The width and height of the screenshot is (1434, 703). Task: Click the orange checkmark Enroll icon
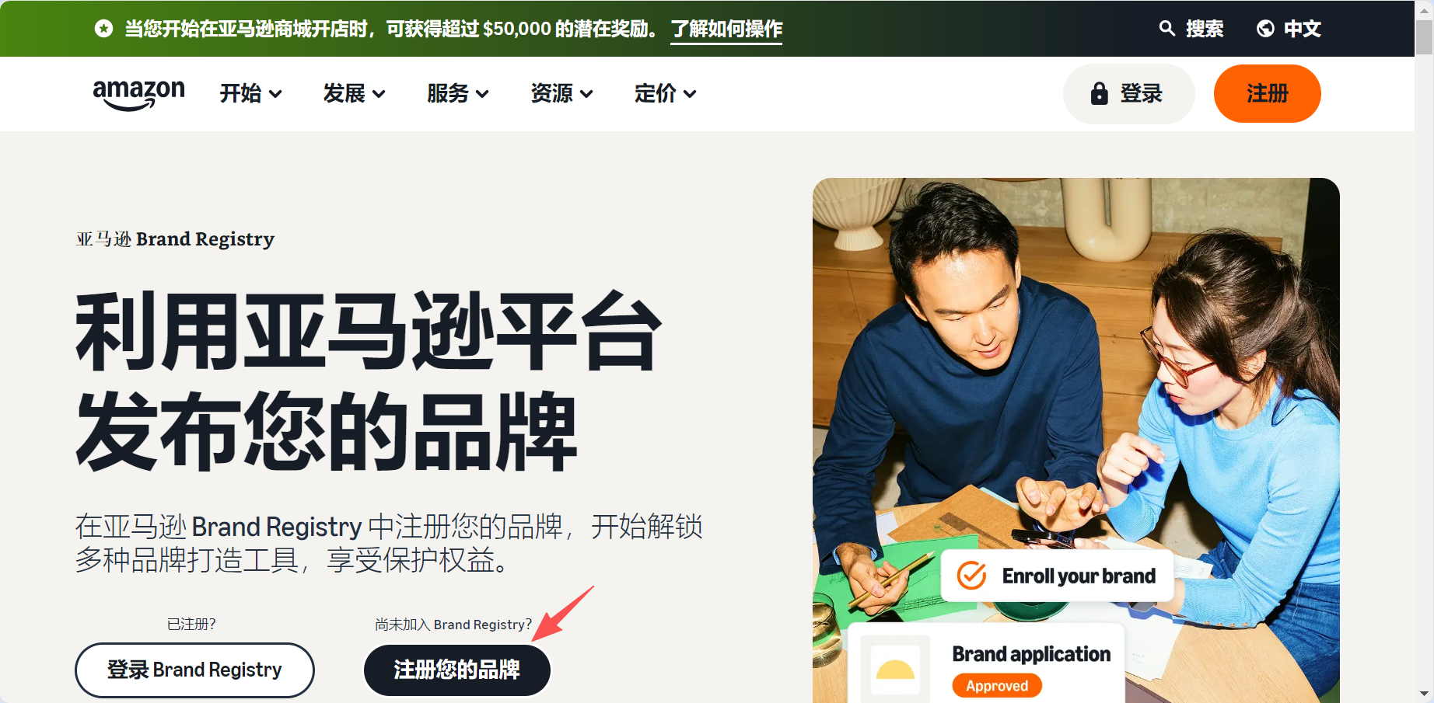(x=971, y=576)
